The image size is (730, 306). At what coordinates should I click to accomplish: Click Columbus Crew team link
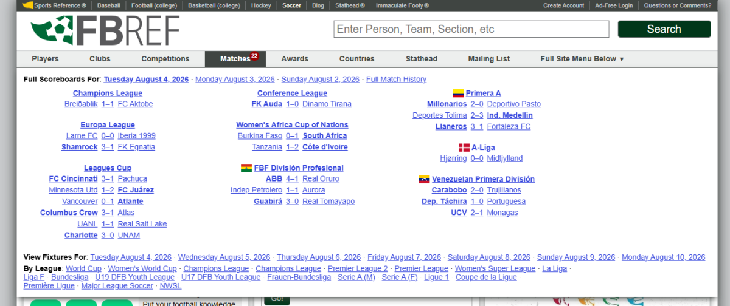pos(69,212)
